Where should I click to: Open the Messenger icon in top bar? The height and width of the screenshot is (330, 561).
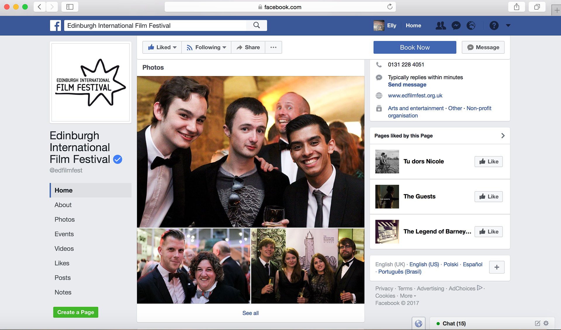coord(456,25)
